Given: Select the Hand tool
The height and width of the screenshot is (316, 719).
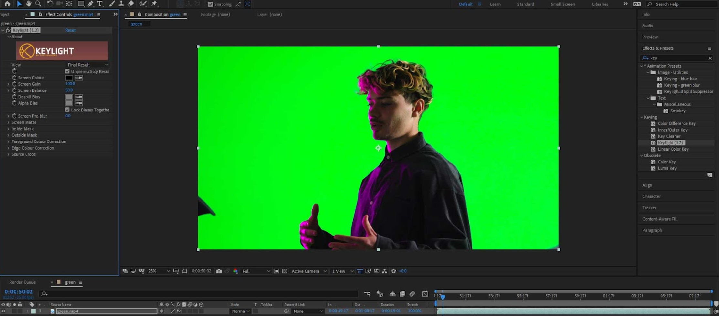Looking at the screenshot, I should tap(29, 4).
